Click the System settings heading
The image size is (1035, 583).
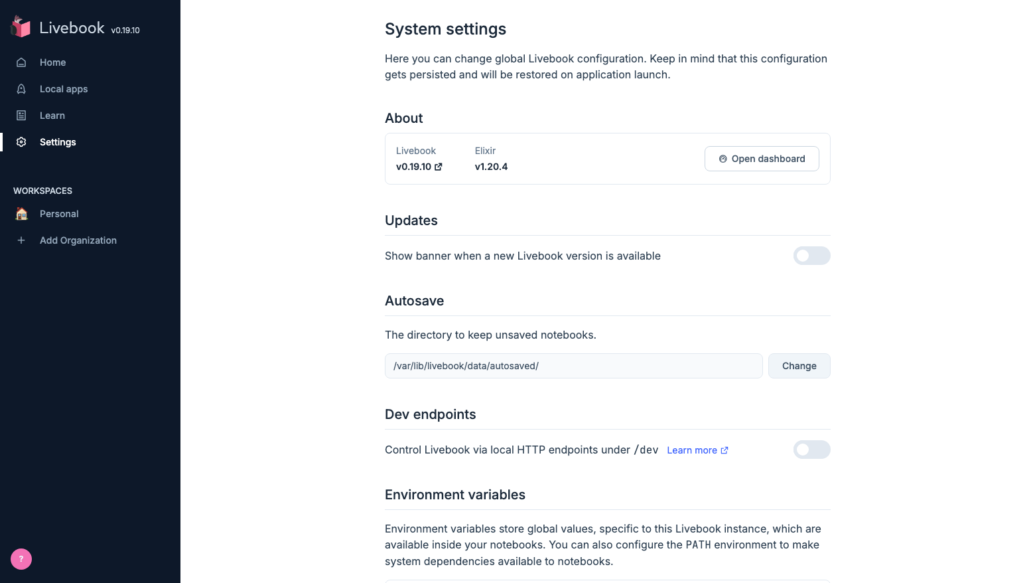coord(446,29)
